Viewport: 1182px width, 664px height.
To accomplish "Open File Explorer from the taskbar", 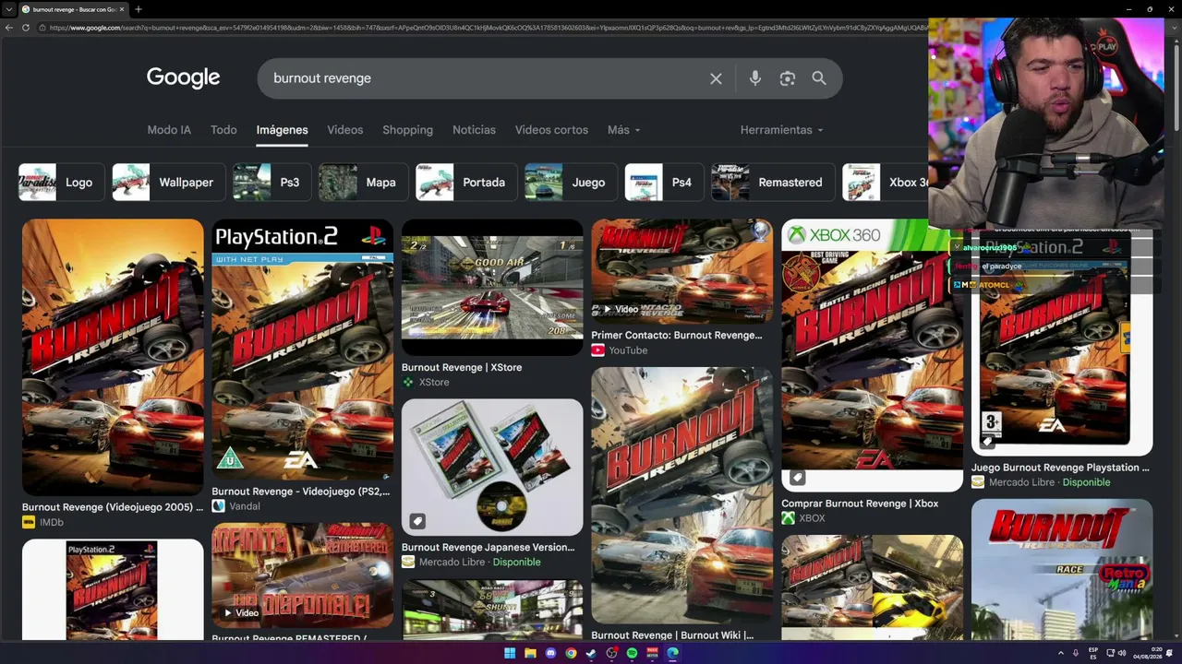I will 530,653.
